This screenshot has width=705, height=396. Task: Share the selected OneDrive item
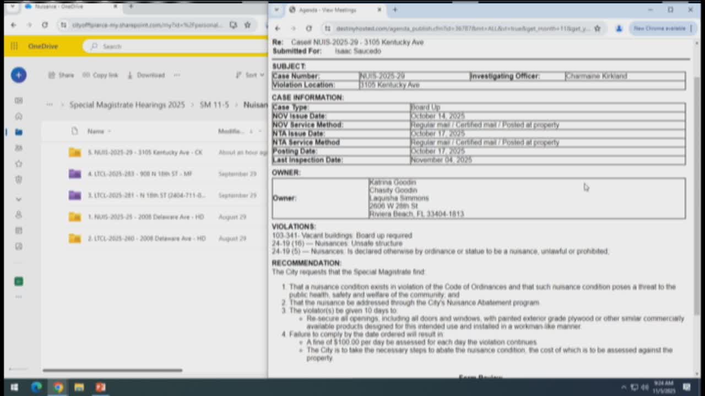pyautogui.click(x=61, y=75)
